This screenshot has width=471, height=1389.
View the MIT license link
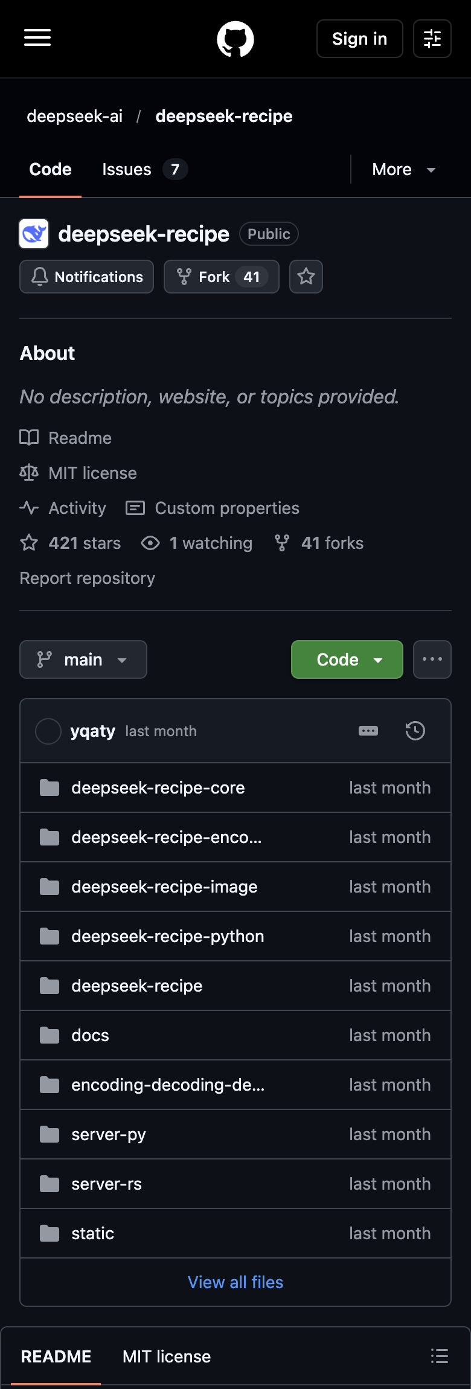click(78, 473)
